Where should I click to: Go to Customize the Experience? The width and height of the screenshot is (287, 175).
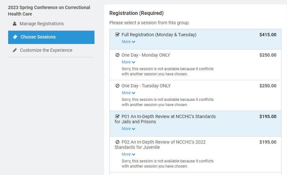point(46,50)
